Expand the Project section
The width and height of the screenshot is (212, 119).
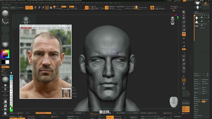point(196,114)
